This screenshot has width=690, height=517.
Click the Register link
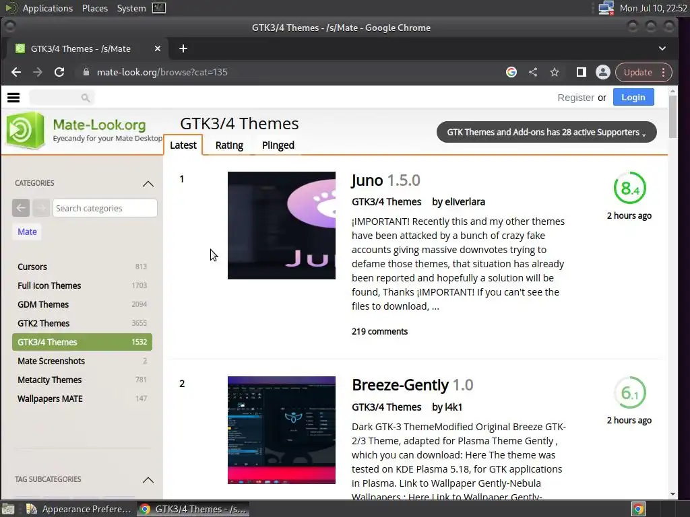[x=575, y=98]
